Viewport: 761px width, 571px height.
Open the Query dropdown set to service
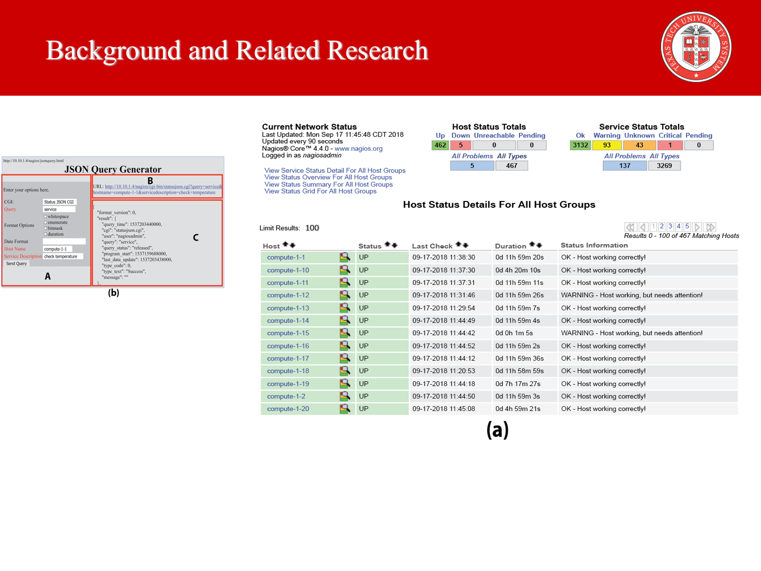[x=59, y=209]
